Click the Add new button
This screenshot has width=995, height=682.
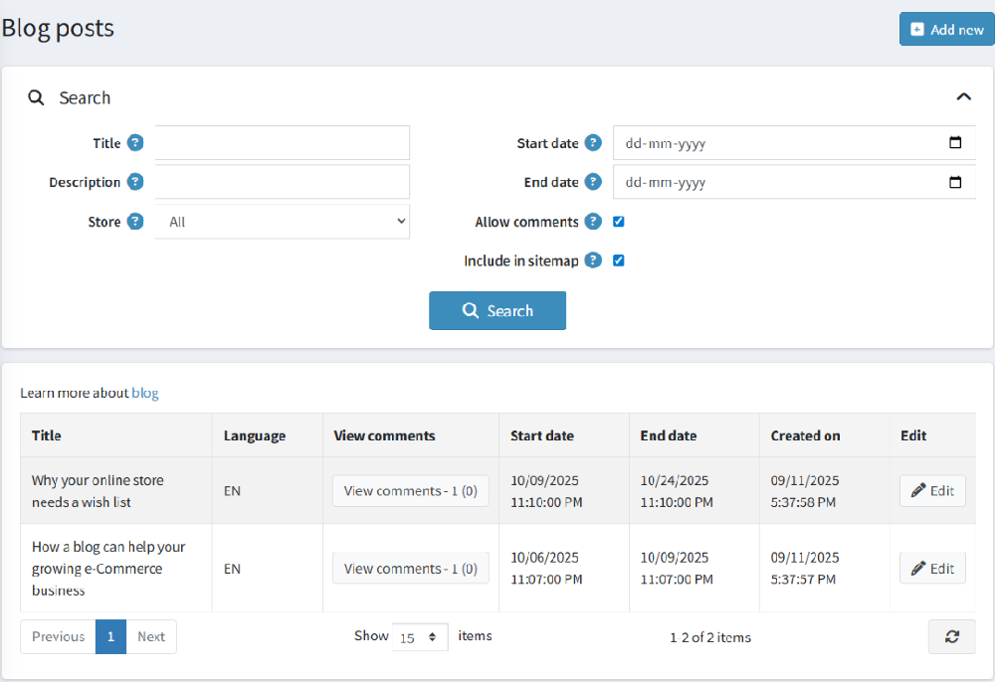coord(946,29)
